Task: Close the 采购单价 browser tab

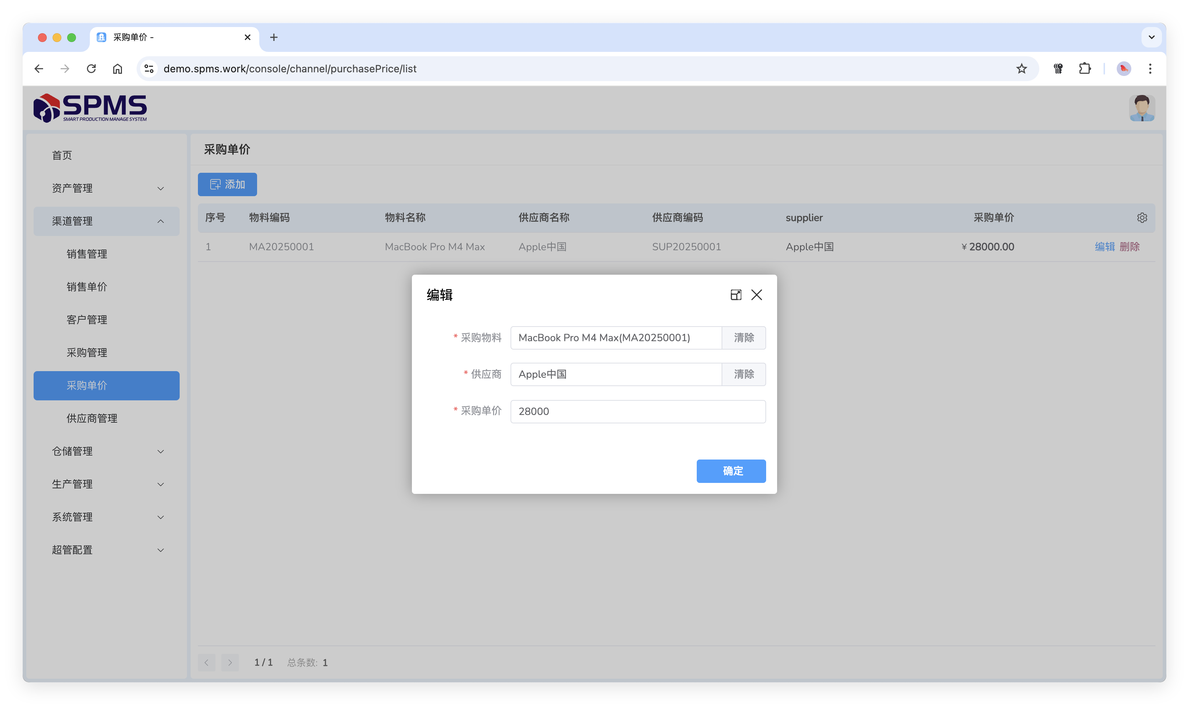Action: click(247, 37)
